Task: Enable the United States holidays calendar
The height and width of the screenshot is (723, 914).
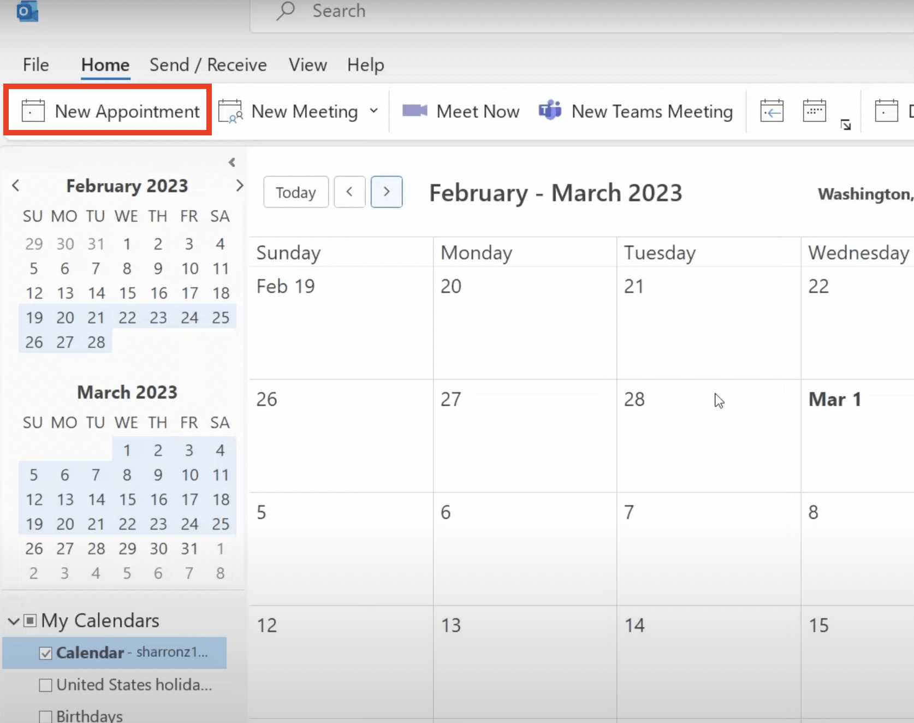Action: 46,685
